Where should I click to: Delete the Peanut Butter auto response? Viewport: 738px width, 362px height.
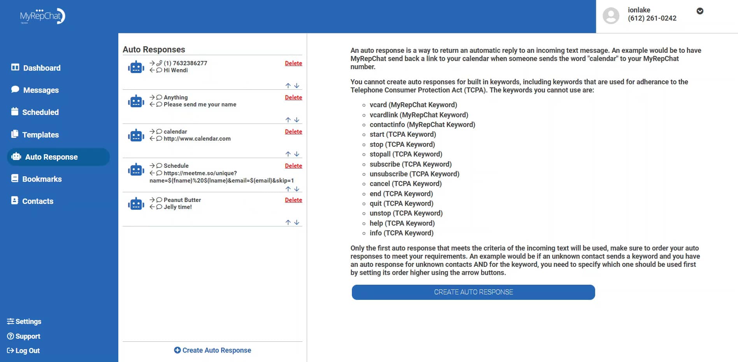point(293,200)
